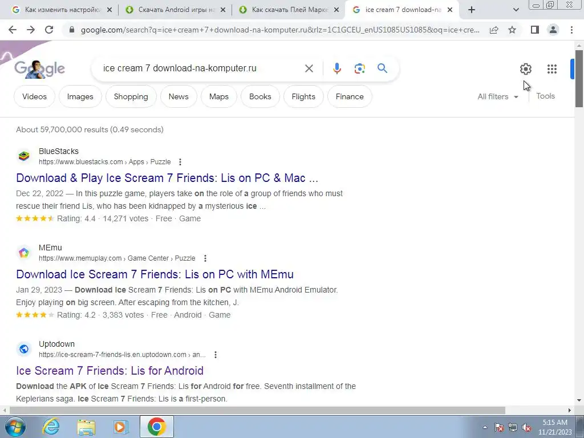
Task: Click the vertical scrollbar's down arrow
Action: (x=579, y=401)
